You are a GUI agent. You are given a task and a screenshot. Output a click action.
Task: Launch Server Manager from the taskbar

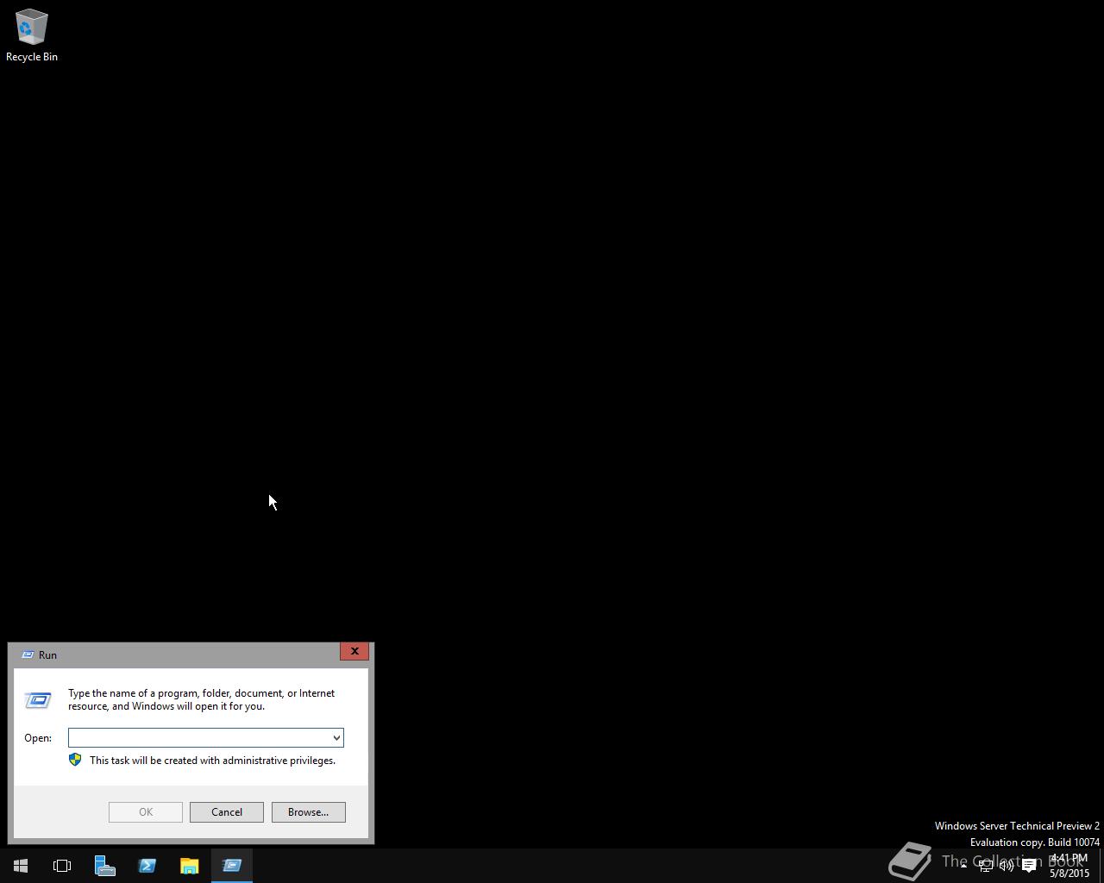(x=104, y=865)
